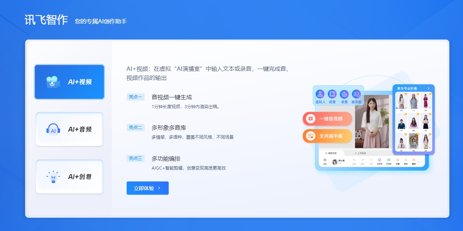Expand 更多专业形象 with the arrow

coord(428,88)
